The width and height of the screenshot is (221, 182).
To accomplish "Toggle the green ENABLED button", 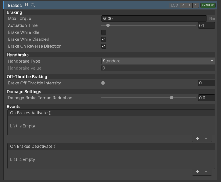I will point(208,5).
